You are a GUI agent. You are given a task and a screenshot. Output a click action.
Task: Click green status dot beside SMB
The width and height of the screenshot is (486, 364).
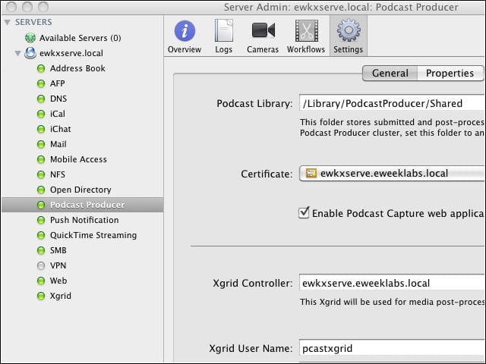[x=41, y=250]
